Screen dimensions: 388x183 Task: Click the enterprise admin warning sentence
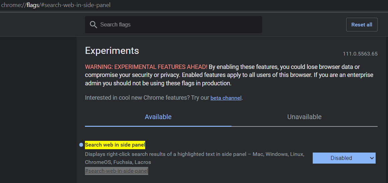229,79
